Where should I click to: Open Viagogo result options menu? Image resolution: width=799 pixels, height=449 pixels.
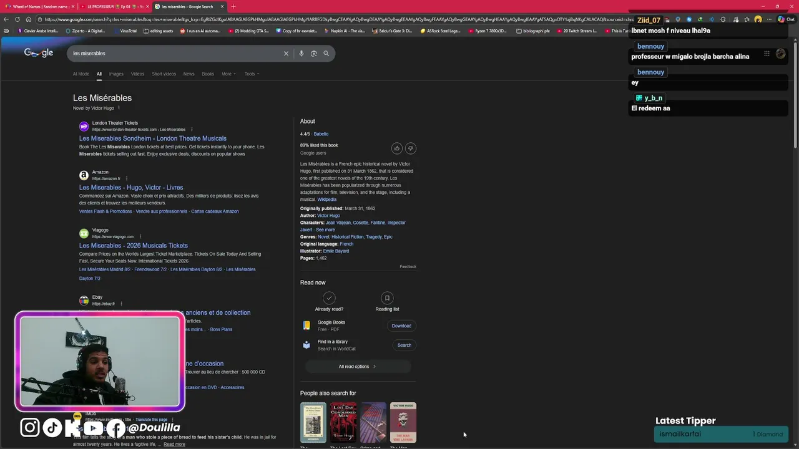140,237
